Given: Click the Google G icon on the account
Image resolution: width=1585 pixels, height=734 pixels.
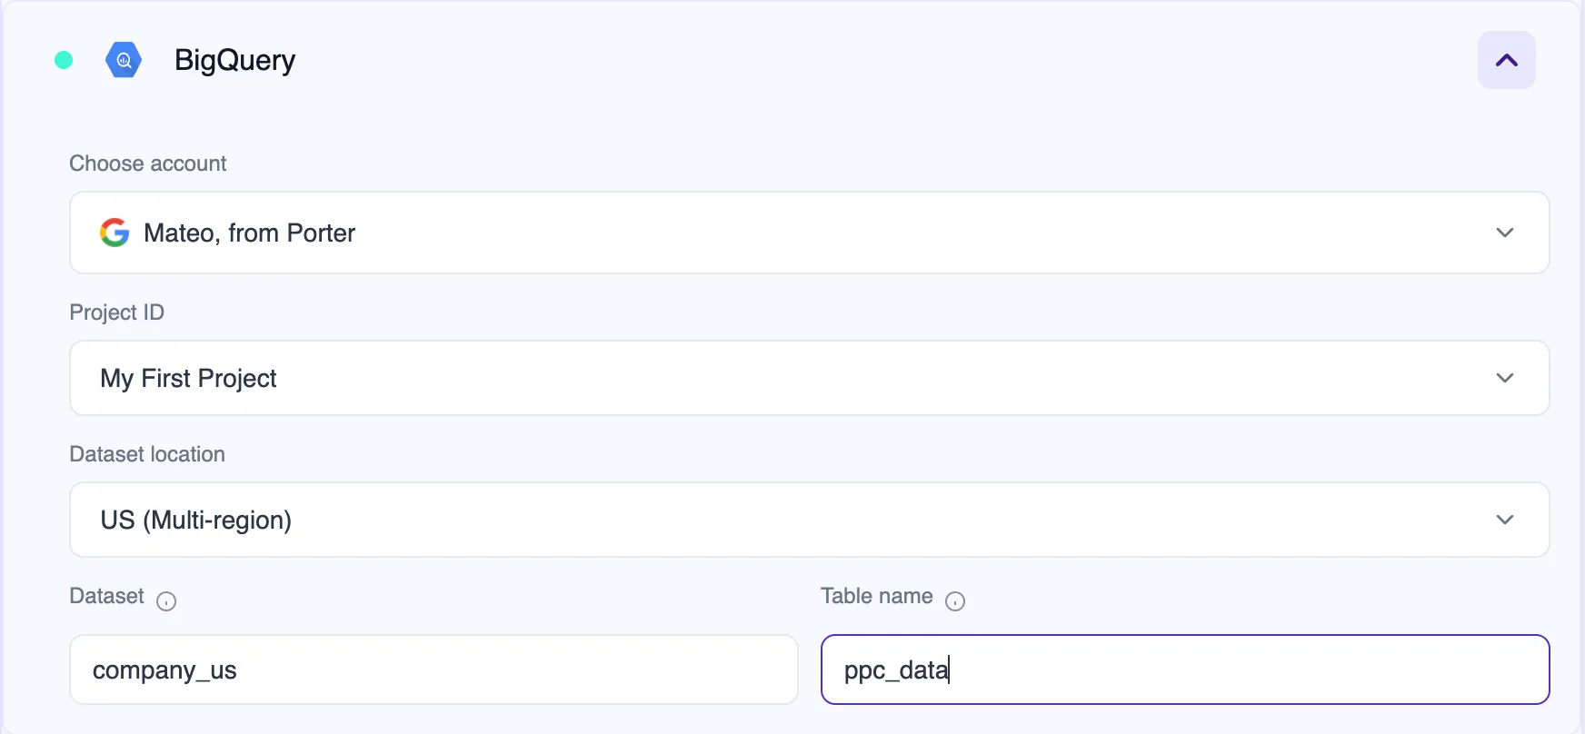Looking at the screenshot, I should (115, 233).
